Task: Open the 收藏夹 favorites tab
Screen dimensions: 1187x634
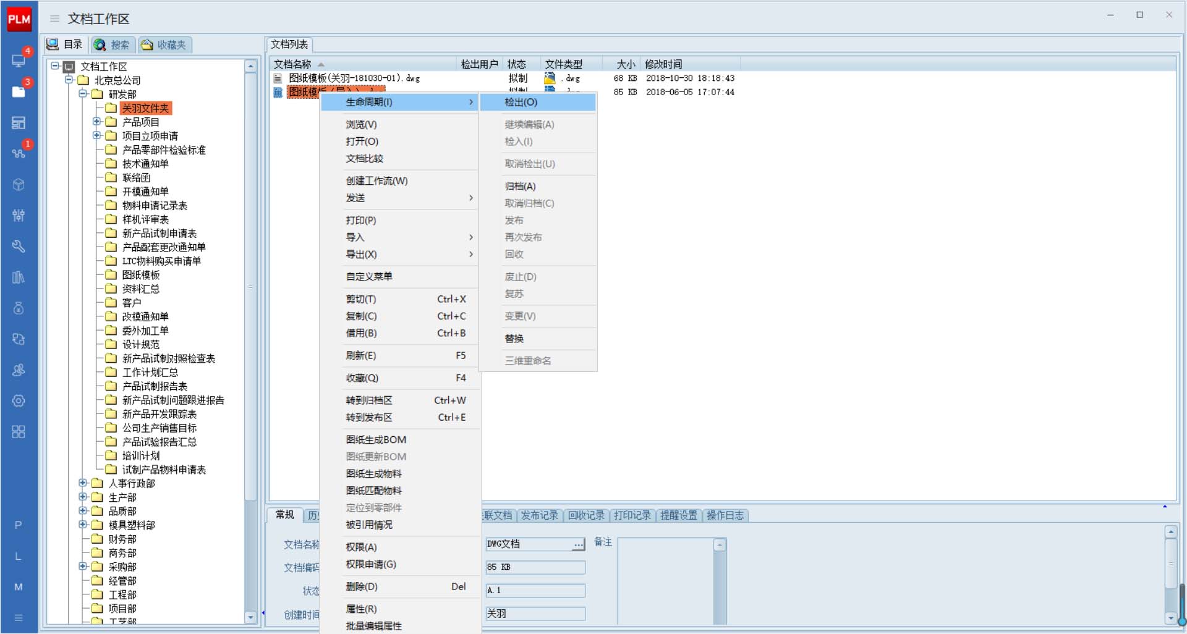Action: tap(164, 44)
